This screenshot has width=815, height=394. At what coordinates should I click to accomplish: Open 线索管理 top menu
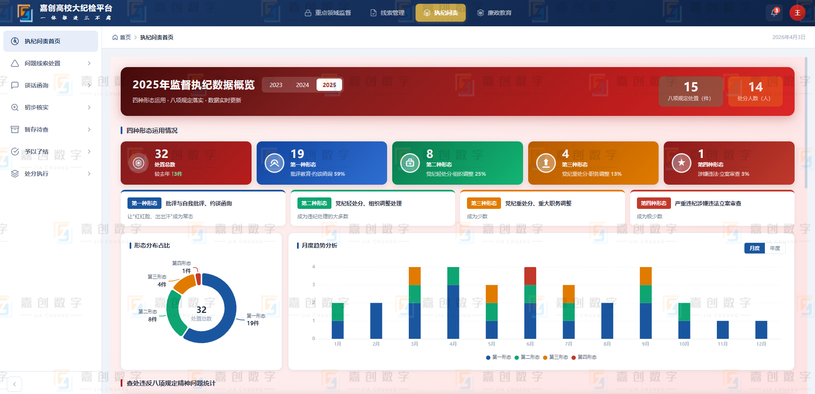click(x=387, y=13)
